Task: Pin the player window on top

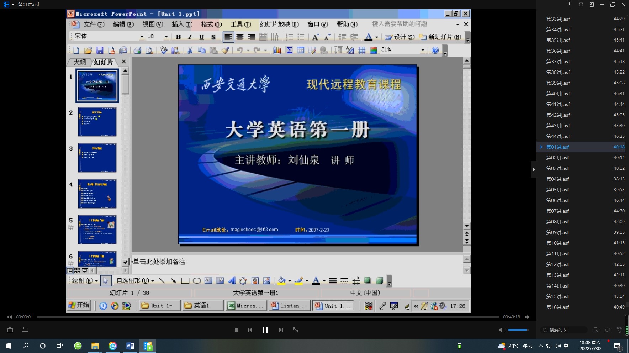Action: click(x=570, y=5)
